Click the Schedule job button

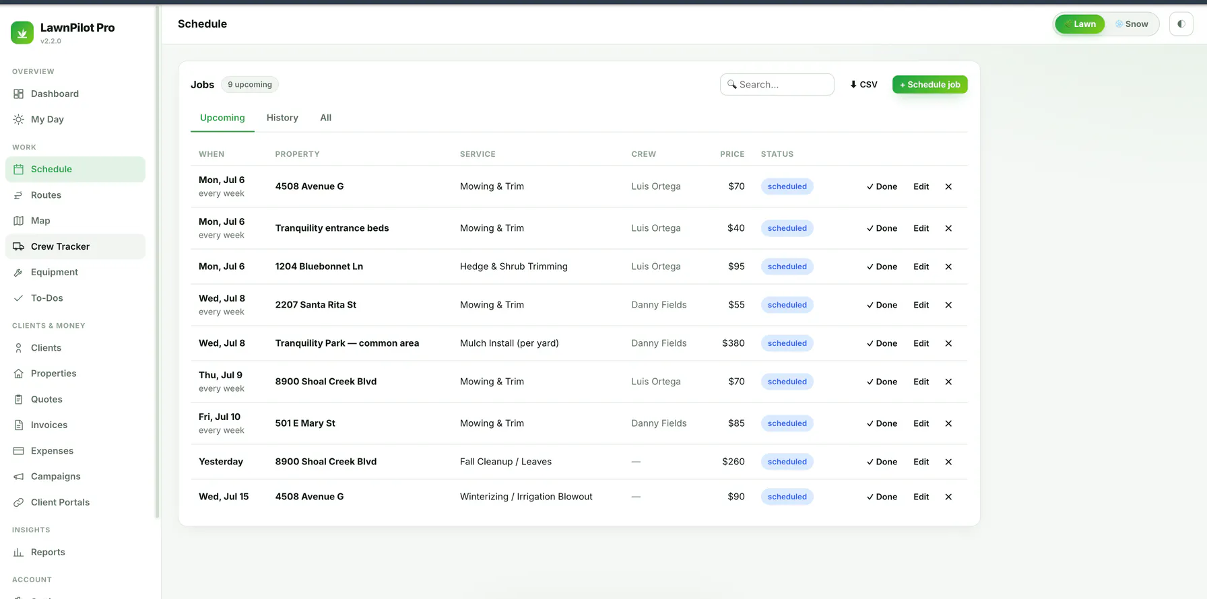[x=929, y=84]
